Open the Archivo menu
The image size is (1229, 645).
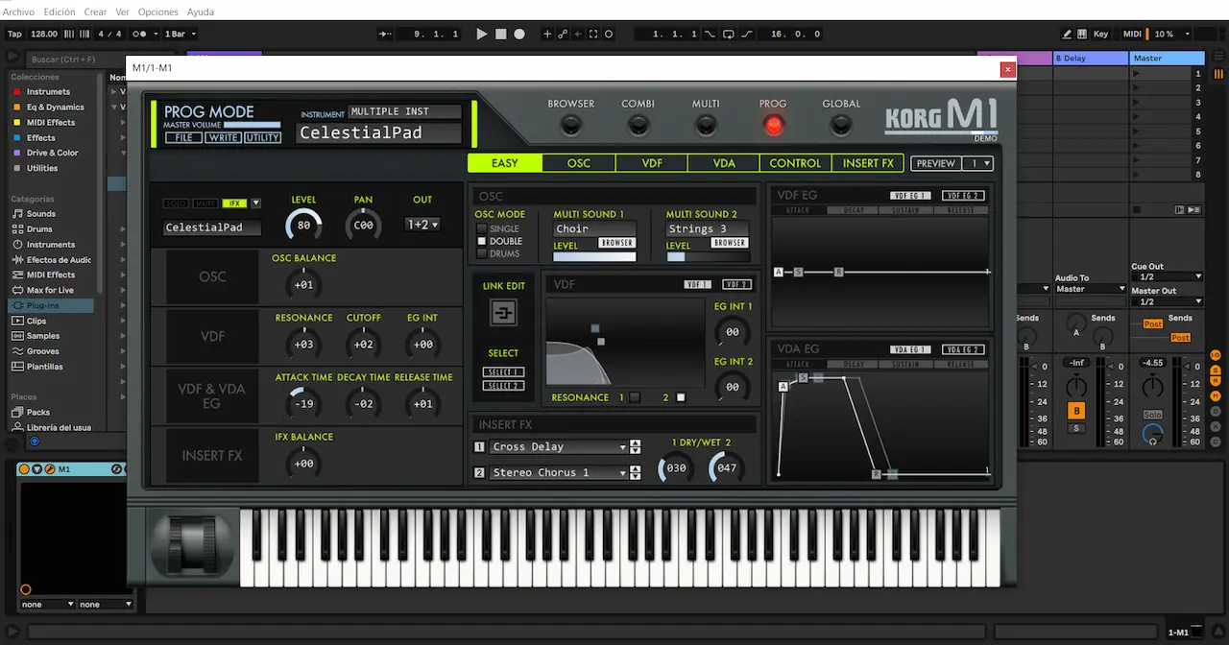pos(18,12)
